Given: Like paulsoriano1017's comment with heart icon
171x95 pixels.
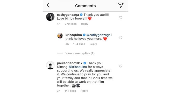Looking at the screenshot, I should point(121,66).
